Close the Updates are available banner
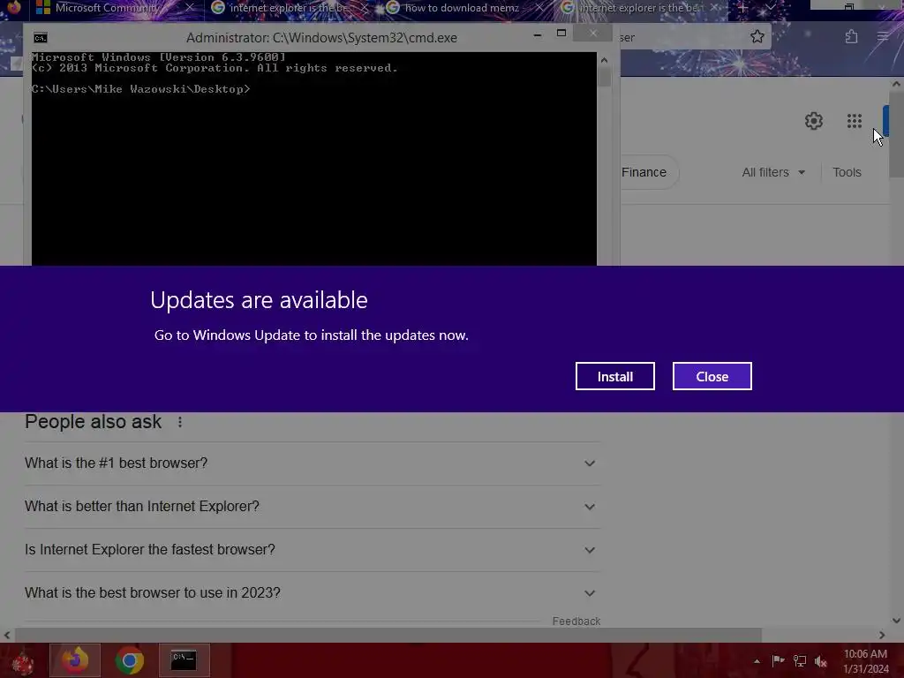Image resolution: width=904 pixels, height=678 pixels. pos(712,376)
